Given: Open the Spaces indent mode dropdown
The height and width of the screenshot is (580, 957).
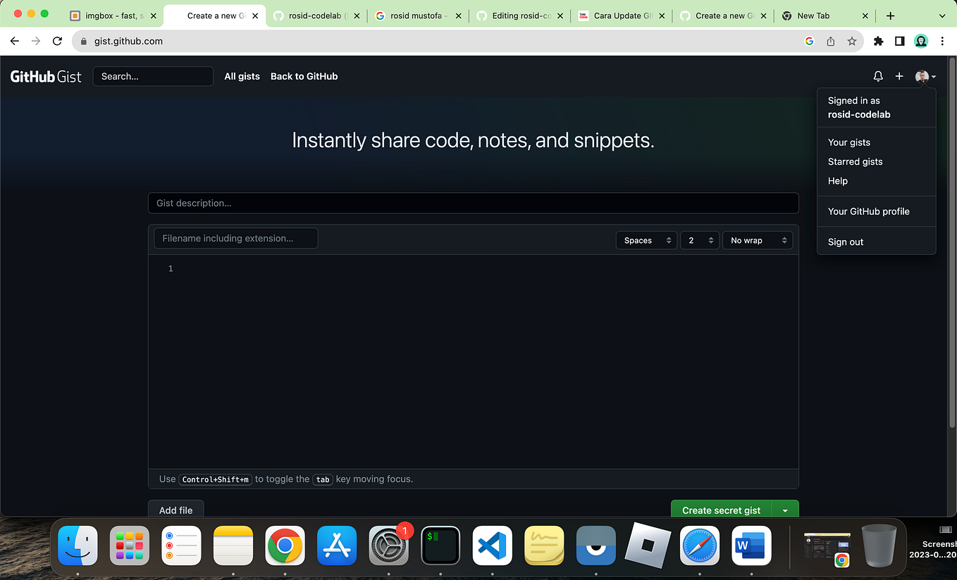Looking at the screenshot, I should tap(646, 240).
